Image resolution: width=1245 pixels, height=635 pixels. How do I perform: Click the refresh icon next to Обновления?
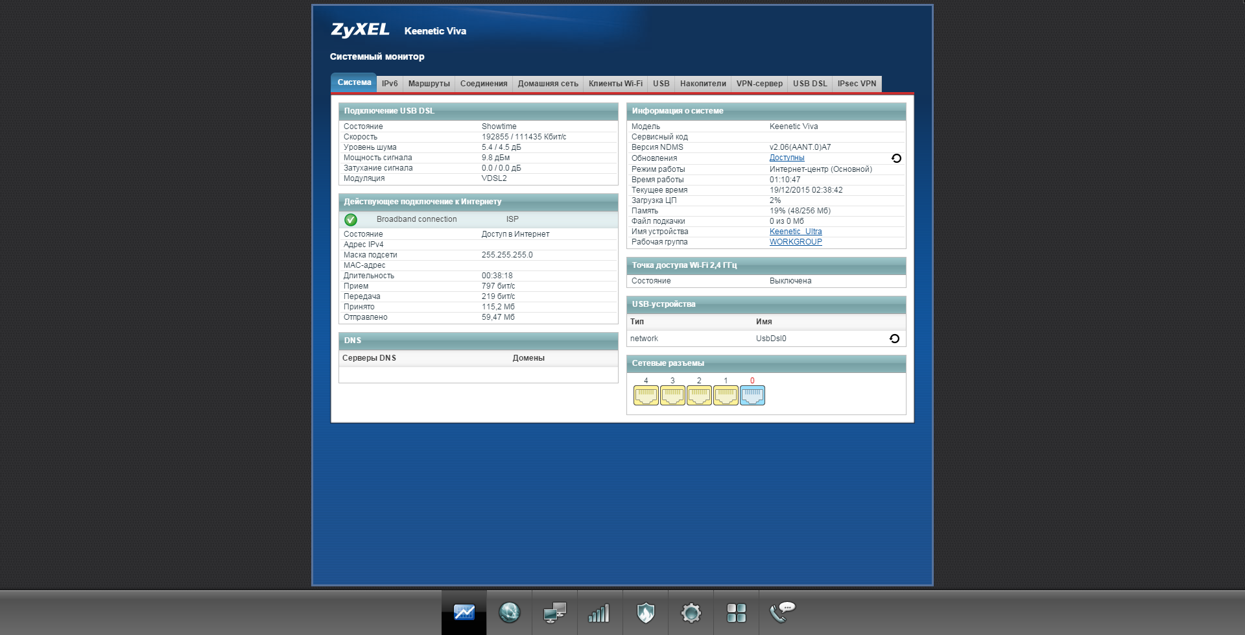[x=896, y=158]
